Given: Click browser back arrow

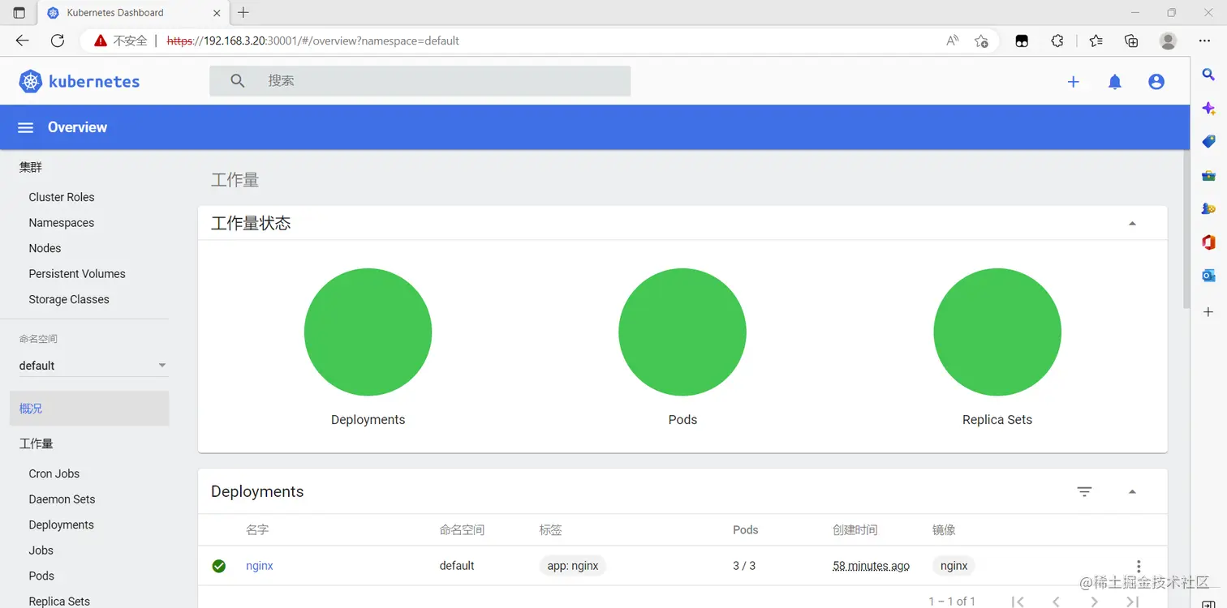Looking at the screenshot, I should tap(22, 41).
